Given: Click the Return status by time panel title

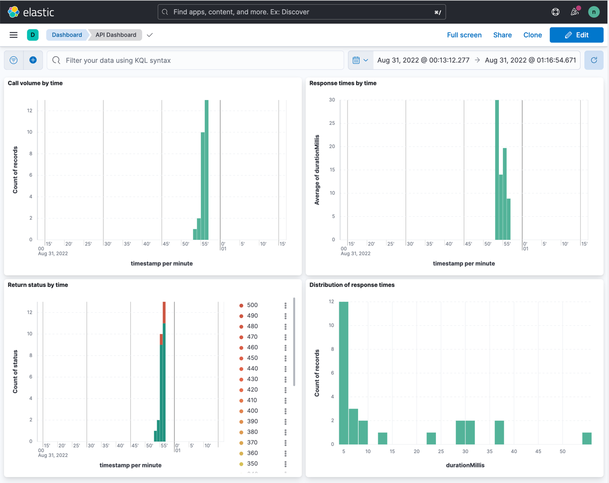Looking at the screenshot, I should coord(38,285).
